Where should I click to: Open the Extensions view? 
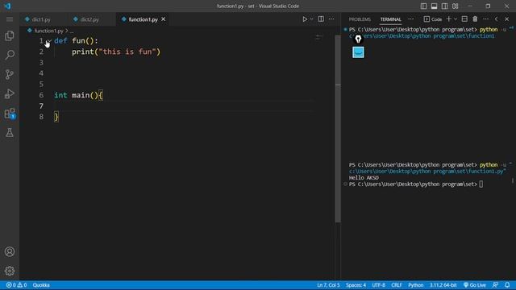10,114
